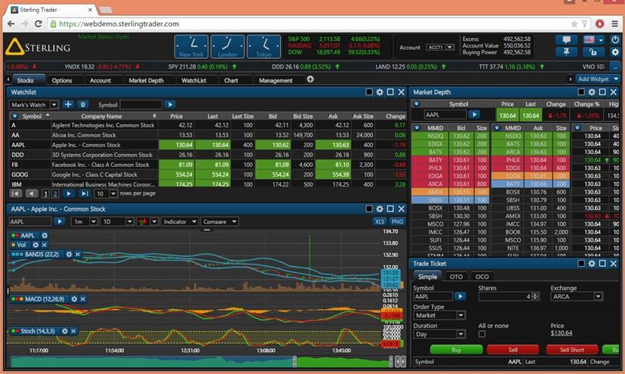Add new watchlist with plus icon

coord(68,104)
